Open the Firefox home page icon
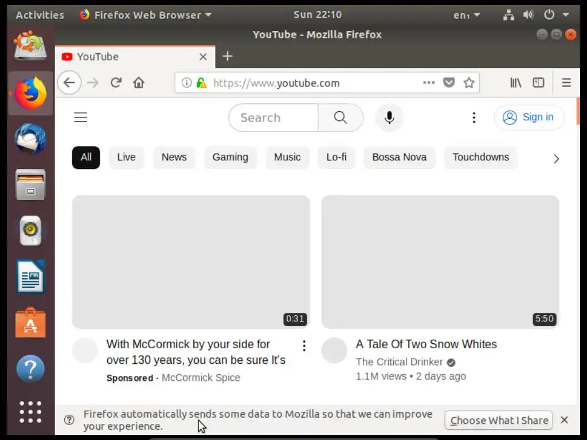 (x=139, y=82)
